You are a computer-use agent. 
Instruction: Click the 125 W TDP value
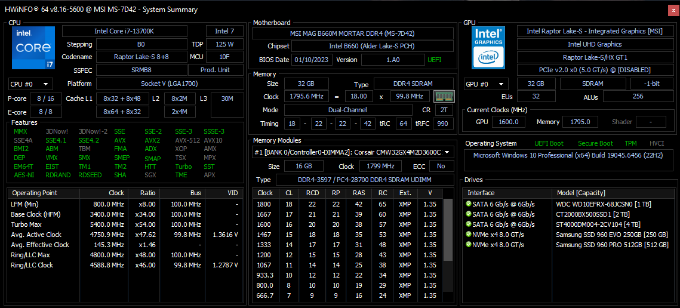click(x=224, y=44)
